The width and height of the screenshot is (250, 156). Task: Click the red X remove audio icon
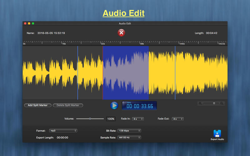pyautogui.click(x=121, y=33)
